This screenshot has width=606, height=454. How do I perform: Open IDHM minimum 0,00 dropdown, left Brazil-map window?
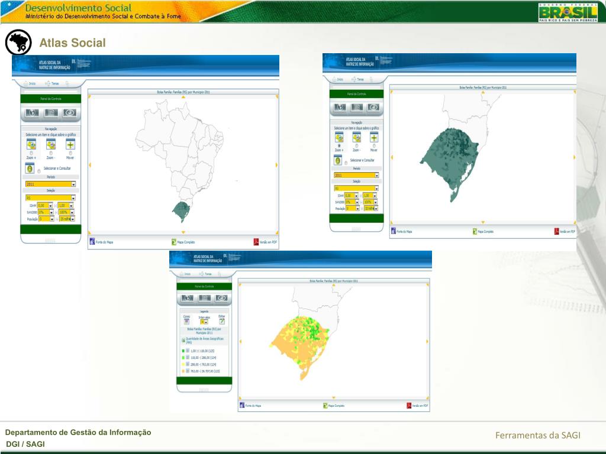pyautogui.click(x=45, y=206)
